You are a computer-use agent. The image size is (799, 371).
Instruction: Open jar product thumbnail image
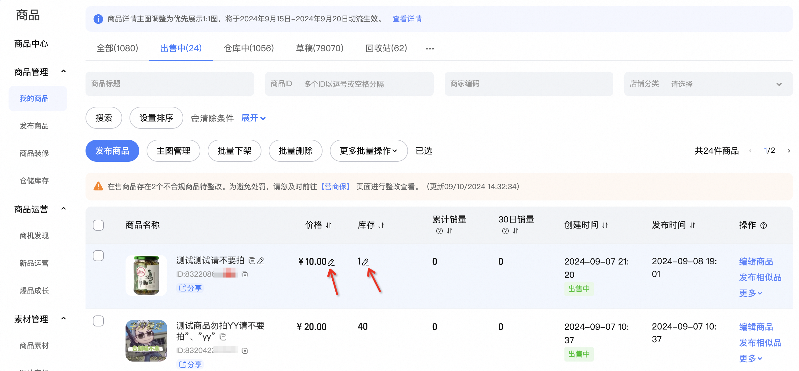pos(146,276)
